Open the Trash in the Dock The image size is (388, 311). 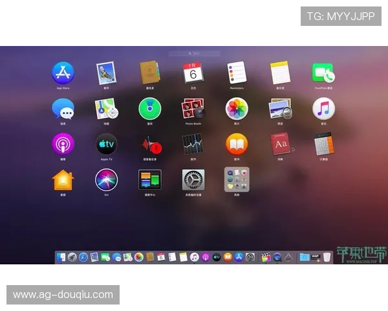click(327, 257)
